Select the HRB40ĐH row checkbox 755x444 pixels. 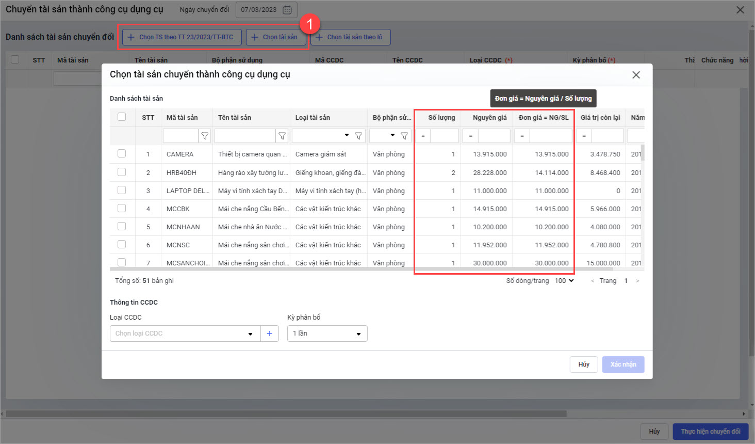122,172
